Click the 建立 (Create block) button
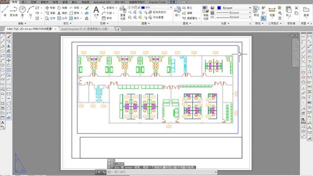Screen dimensions: 313x176 (187, 8)
